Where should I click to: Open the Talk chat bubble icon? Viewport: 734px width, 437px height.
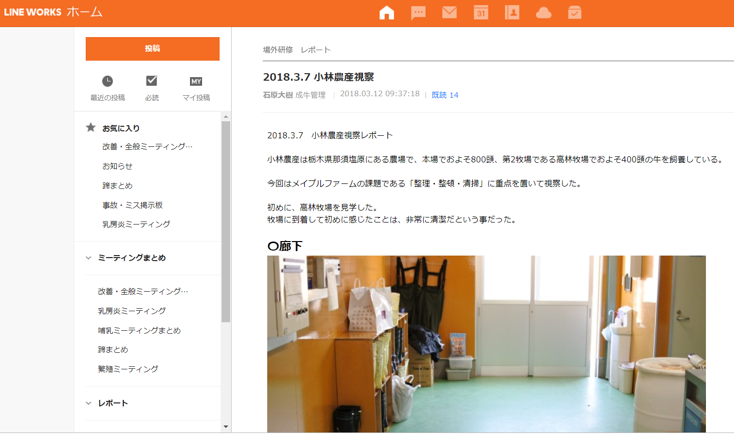pos(418,13)
